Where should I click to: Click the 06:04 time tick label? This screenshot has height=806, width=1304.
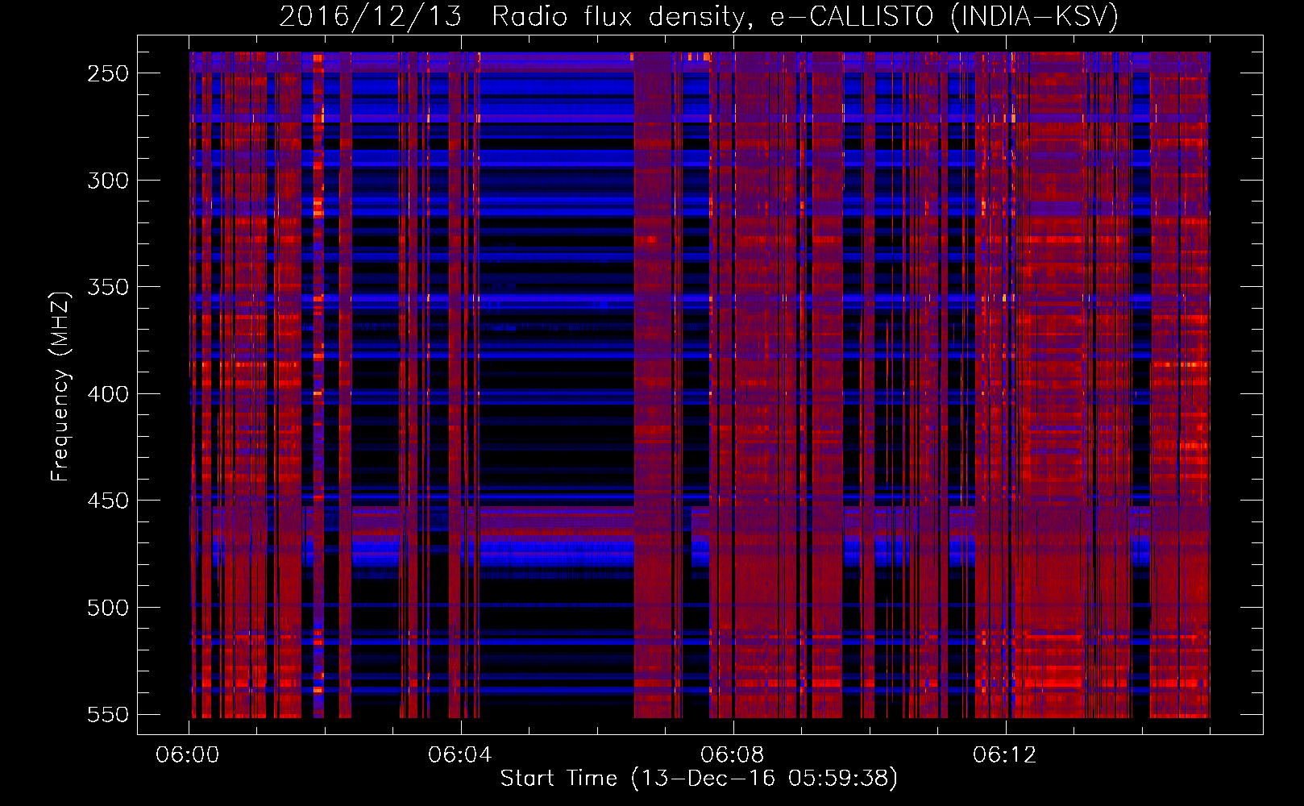[x=460, y=755]
